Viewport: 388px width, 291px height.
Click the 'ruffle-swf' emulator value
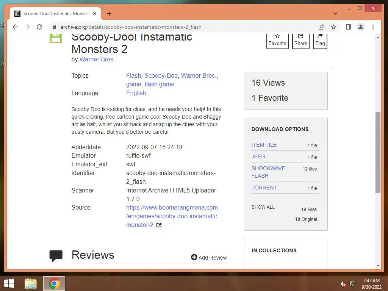138,156
